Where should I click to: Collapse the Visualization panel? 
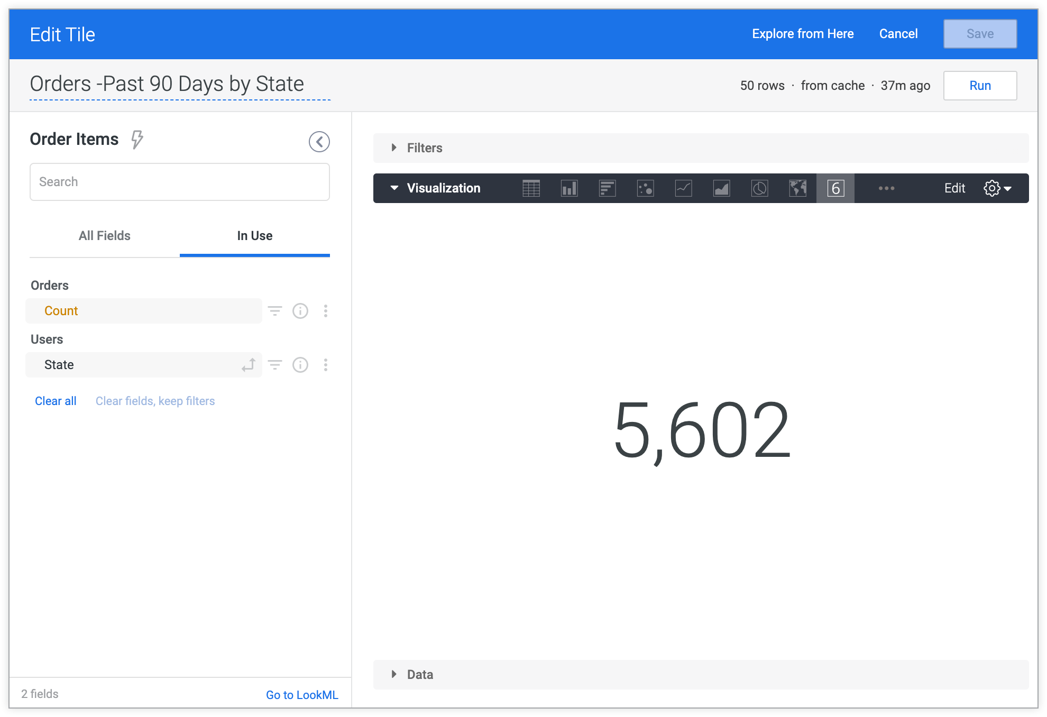[393, 189]
